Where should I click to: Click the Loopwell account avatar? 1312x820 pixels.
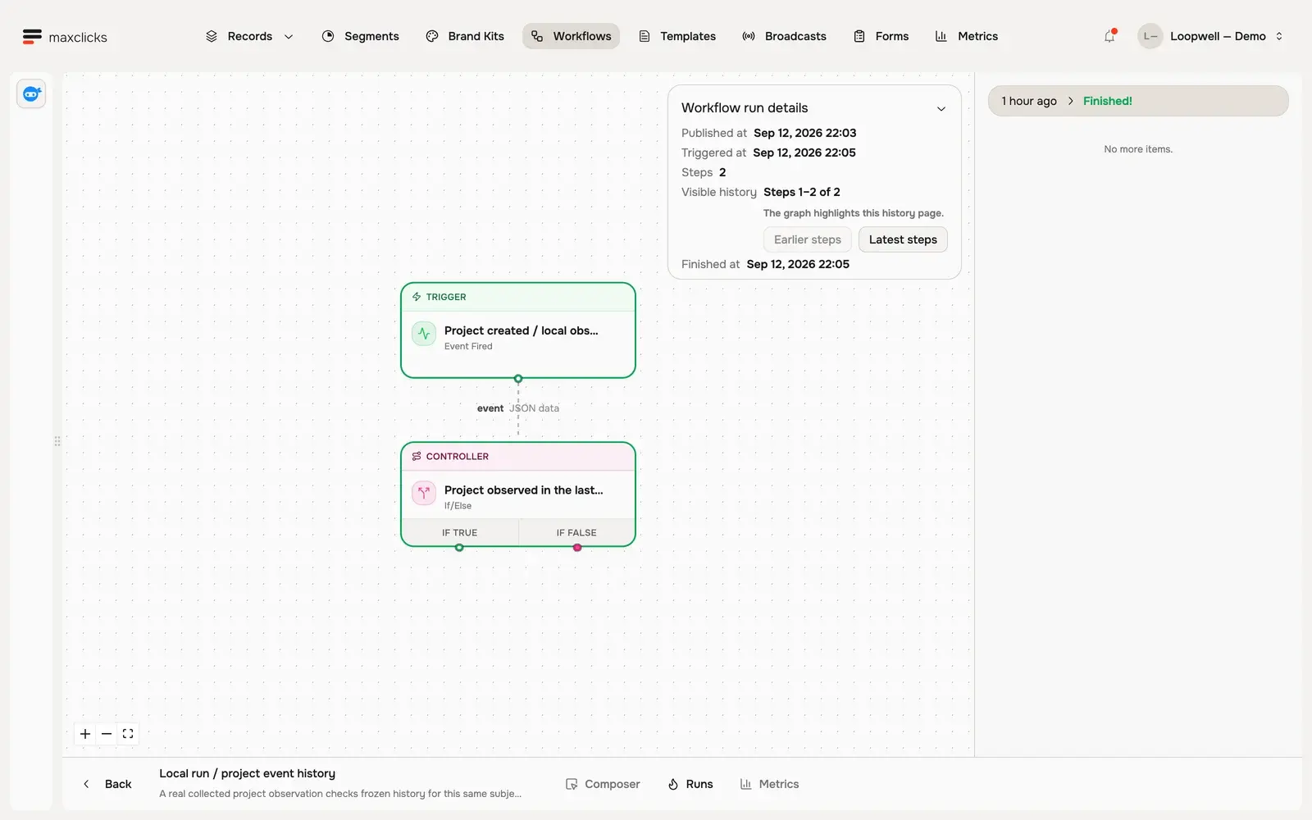(x=1150, y=36)
